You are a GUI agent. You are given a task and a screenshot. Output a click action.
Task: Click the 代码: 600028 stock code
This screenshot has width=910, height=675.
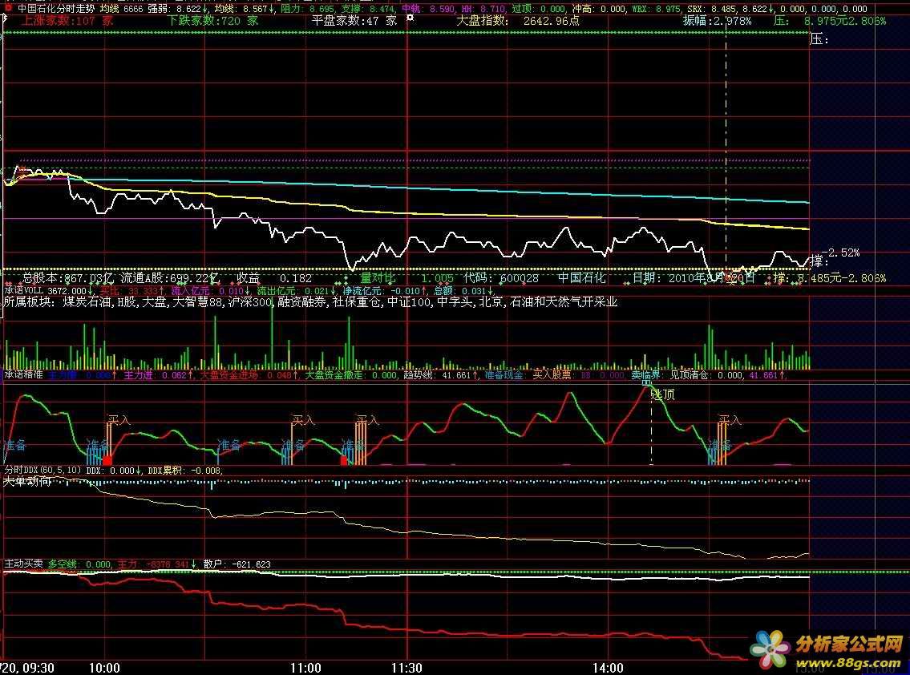coord(501,278)
